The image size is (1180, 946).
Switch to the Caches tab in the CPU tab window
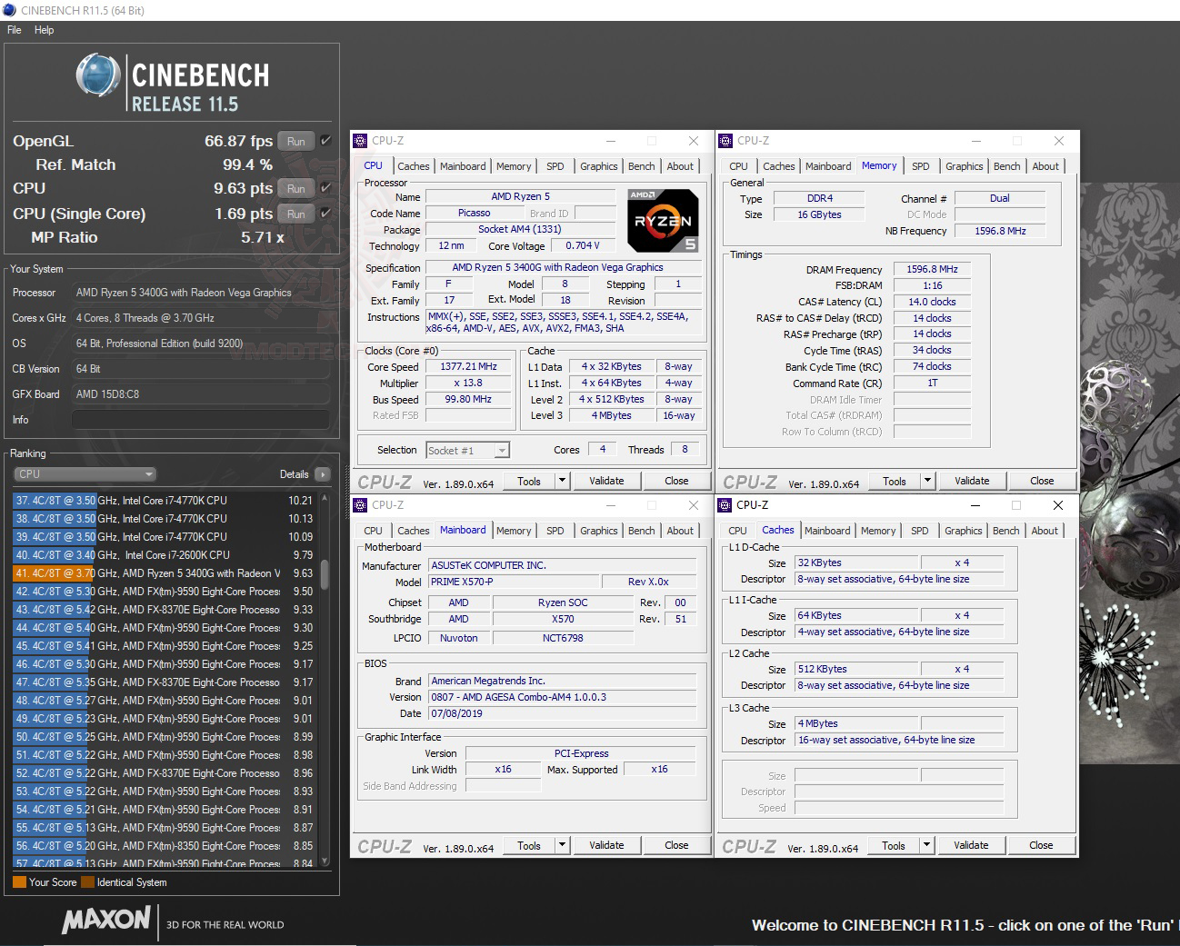tap(413, 166)
